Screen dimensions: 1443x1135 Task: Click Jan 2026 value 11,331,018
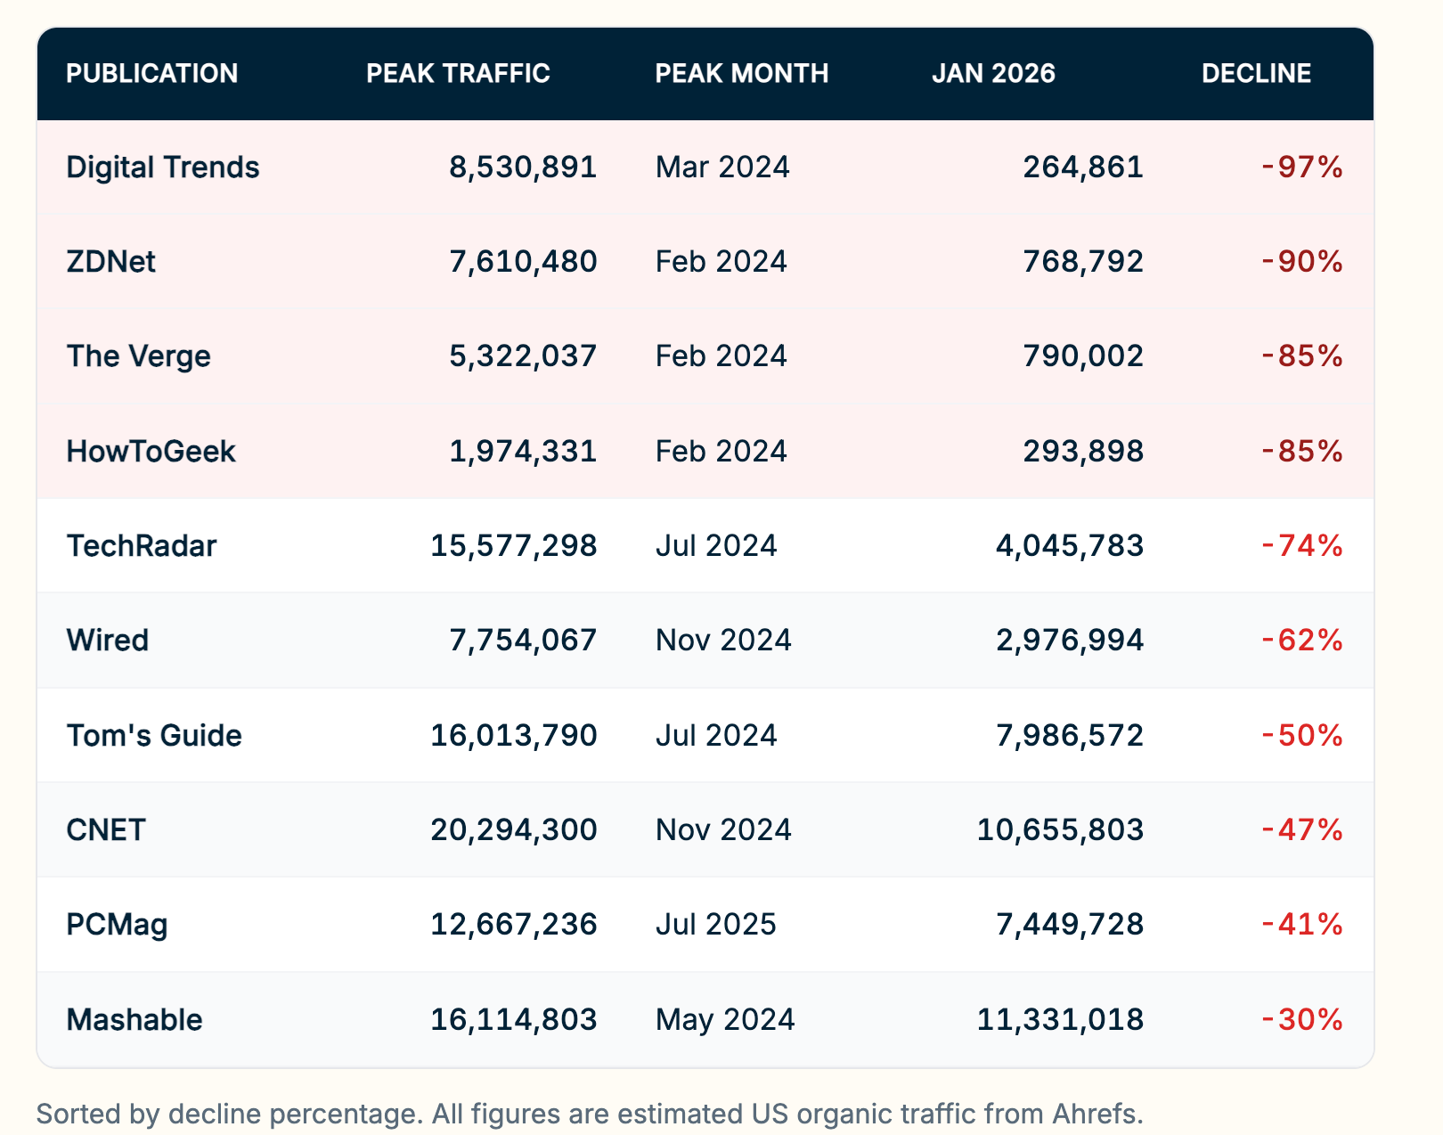(1061, 1020)
